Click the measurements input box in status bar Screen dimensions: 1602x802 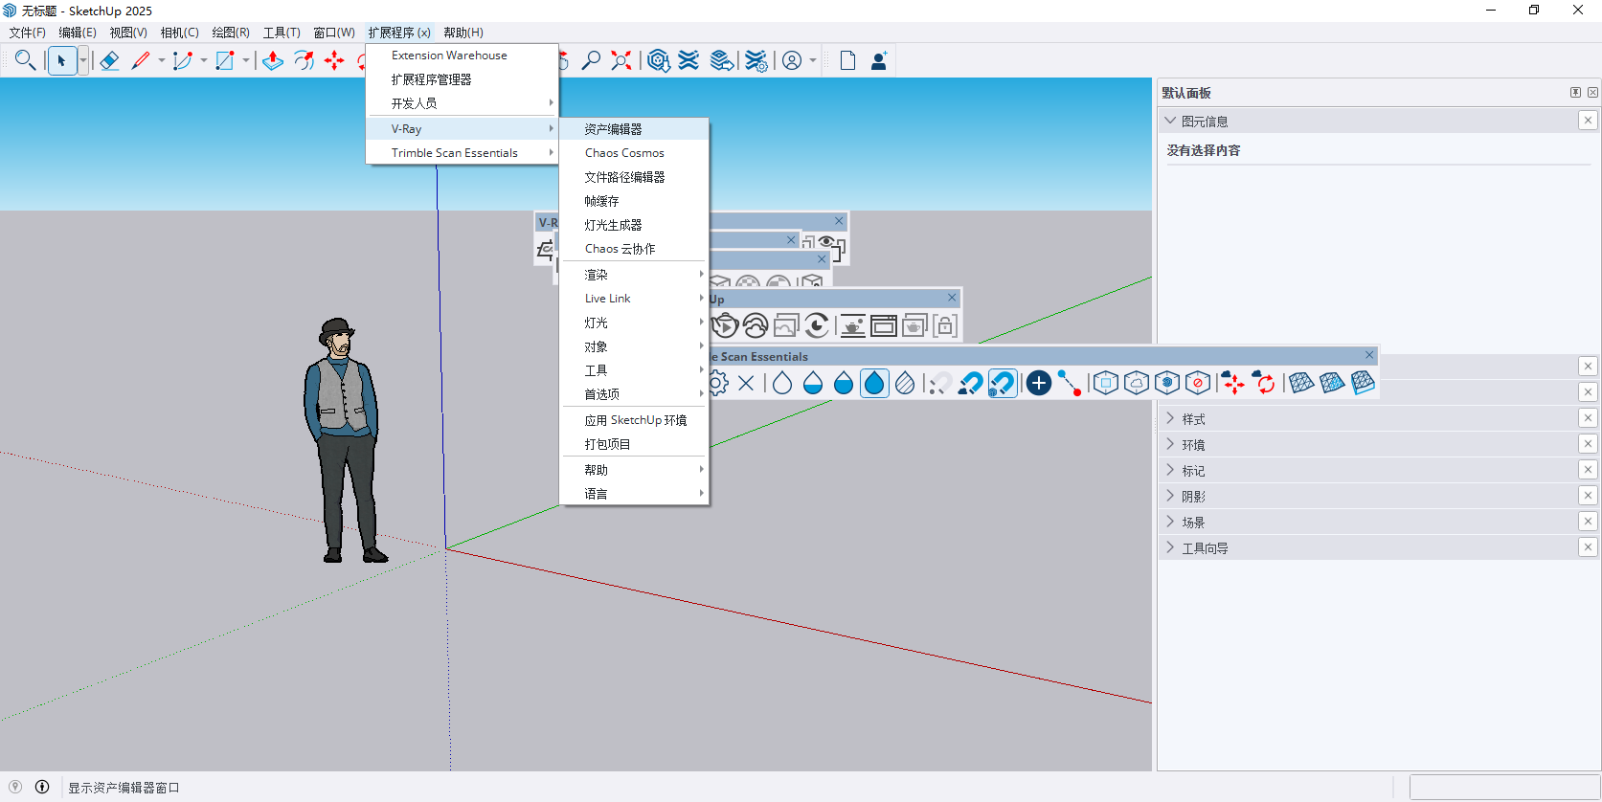click(1504, 787)
